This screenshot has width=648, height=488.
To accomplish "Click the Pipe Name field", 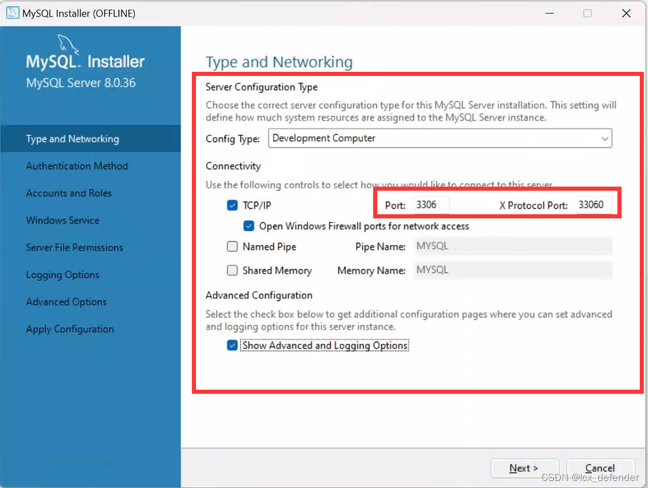I will (513, 246).
